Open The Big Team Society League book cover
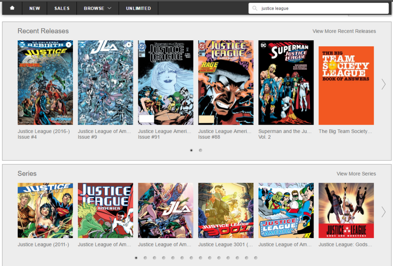Viewport: 393px width, 266px height. 346,85
